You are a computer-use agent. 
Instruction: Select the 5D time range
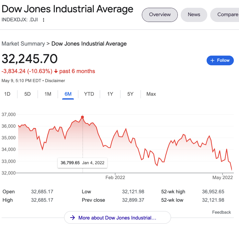(x=28, y=94)
